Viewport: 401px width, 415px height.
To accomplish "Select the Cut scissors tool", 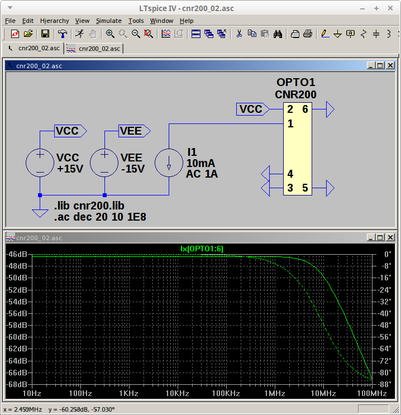I will [x=239, y=34].
